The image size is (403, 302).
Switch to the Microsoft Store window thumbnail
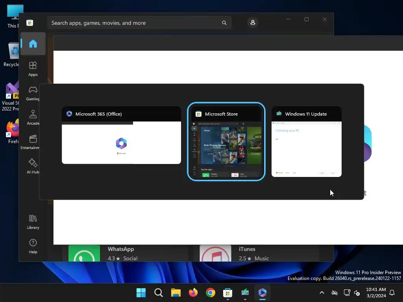click(226, 142)
